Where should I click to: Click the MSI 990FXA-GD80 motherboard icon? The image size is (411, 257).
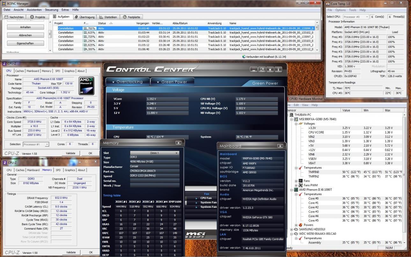point(296,119)
